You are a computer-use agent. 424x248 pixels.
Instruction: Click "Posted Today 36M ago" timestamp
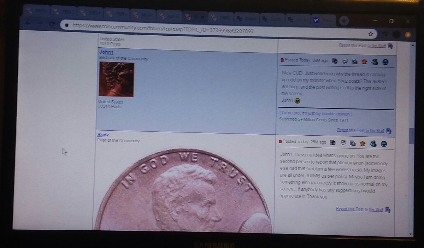[306, 60]
